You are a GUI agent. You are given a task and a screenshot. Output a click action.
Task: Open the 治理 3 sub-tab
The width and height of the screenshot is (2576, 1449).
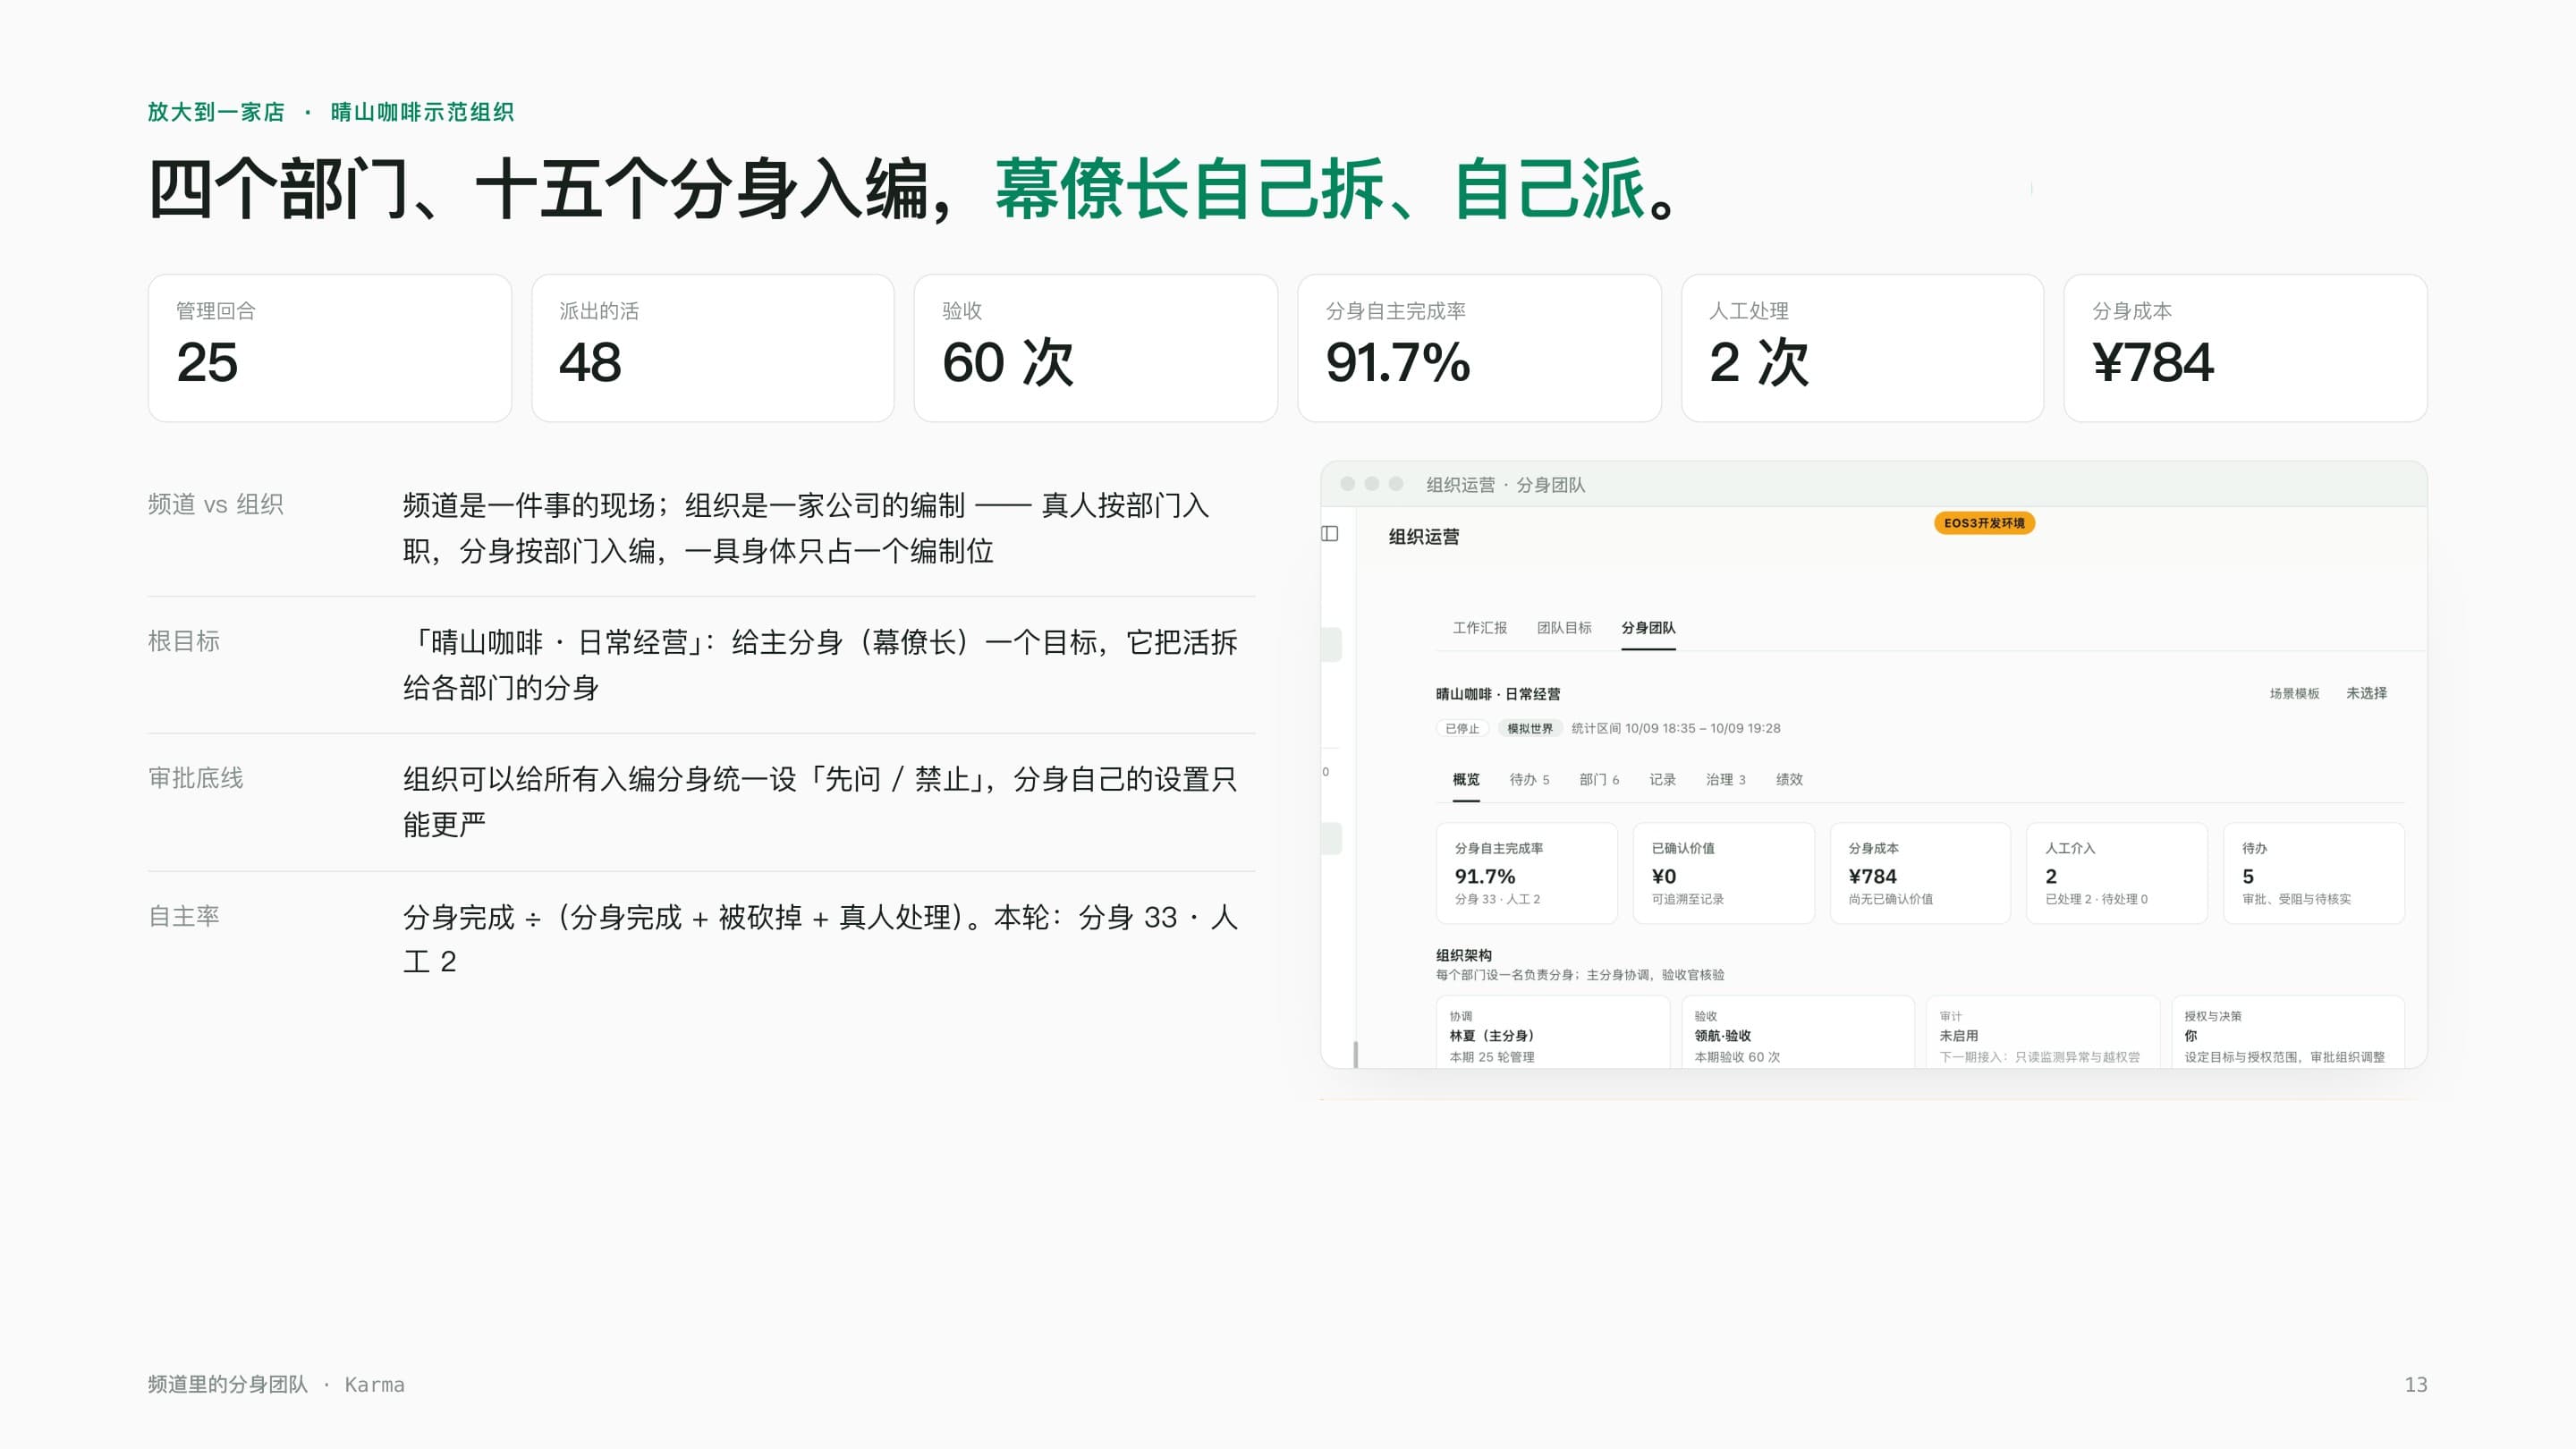(1725, 780)
